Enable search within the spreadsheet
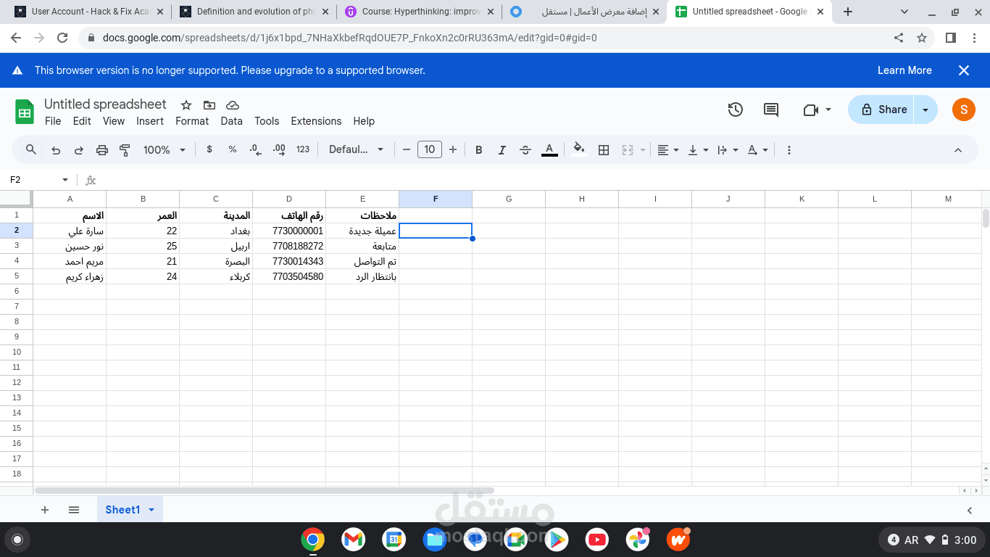The image size is (990, 557). click(30, 149)
